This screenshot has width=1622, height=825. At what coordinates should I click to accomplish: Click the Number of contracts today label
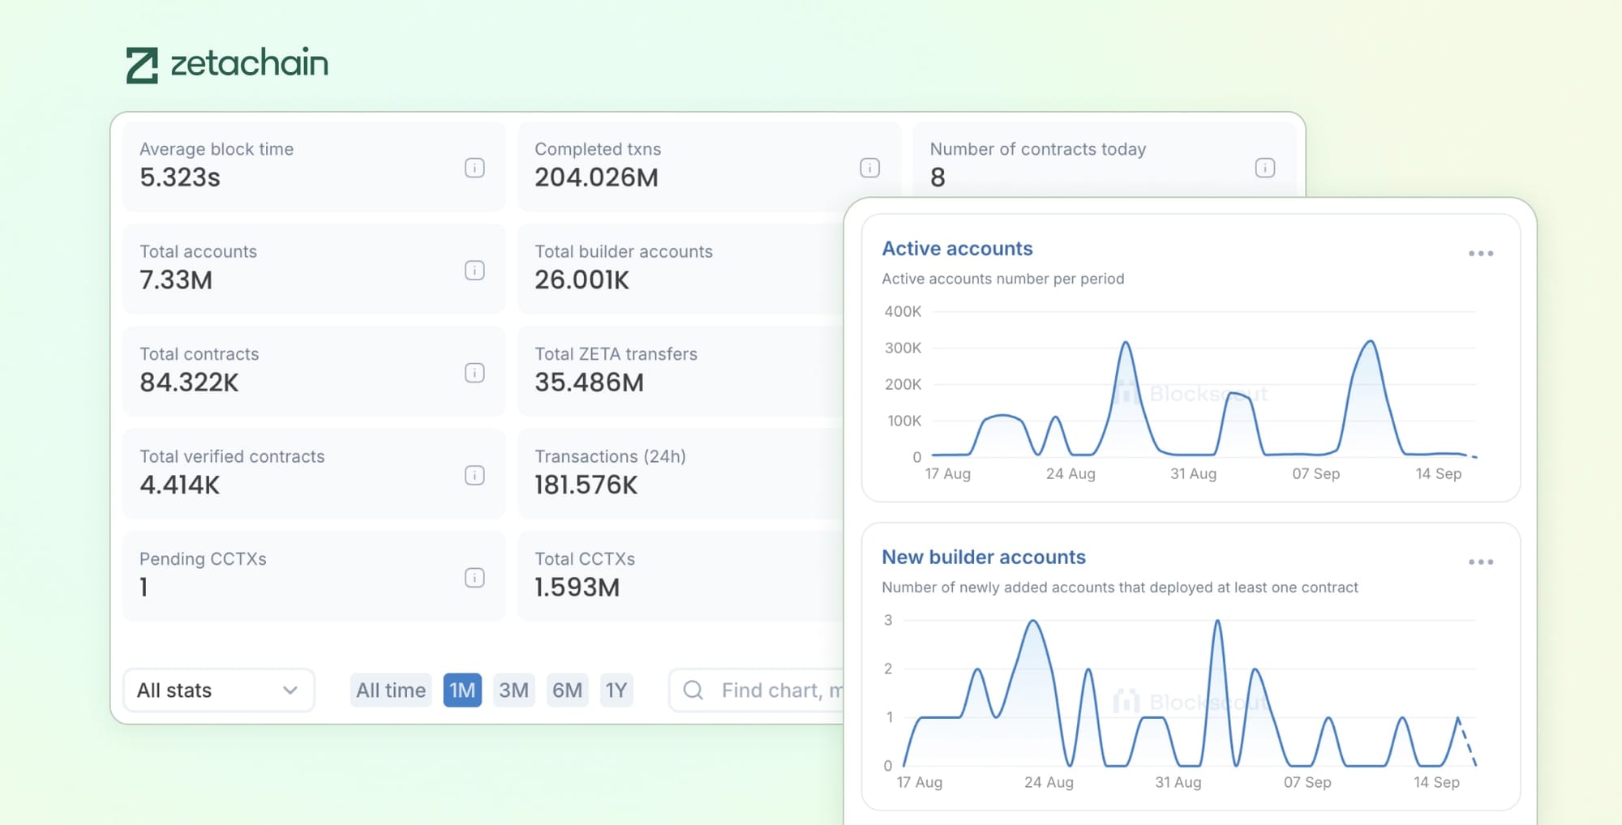click(x=1038, y=149)
